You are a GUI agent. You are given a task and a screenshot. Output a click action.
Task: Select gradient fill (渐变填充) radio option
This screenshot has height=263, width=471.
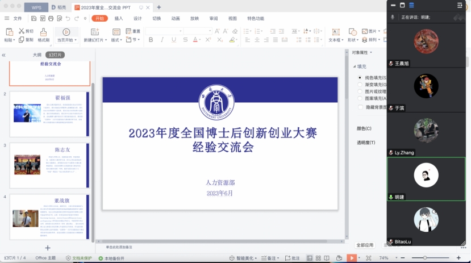(360, 84)
